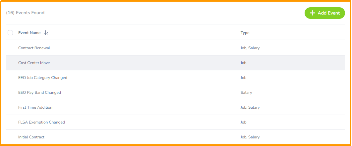Click the Add Event button
This screenshot has height=146, width=352.
tap(324, 13)
